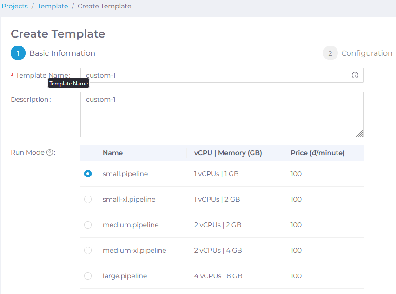Click the step 1 circle indicator
The width and height of the screenshot is (396, 294).
[17, 53]
